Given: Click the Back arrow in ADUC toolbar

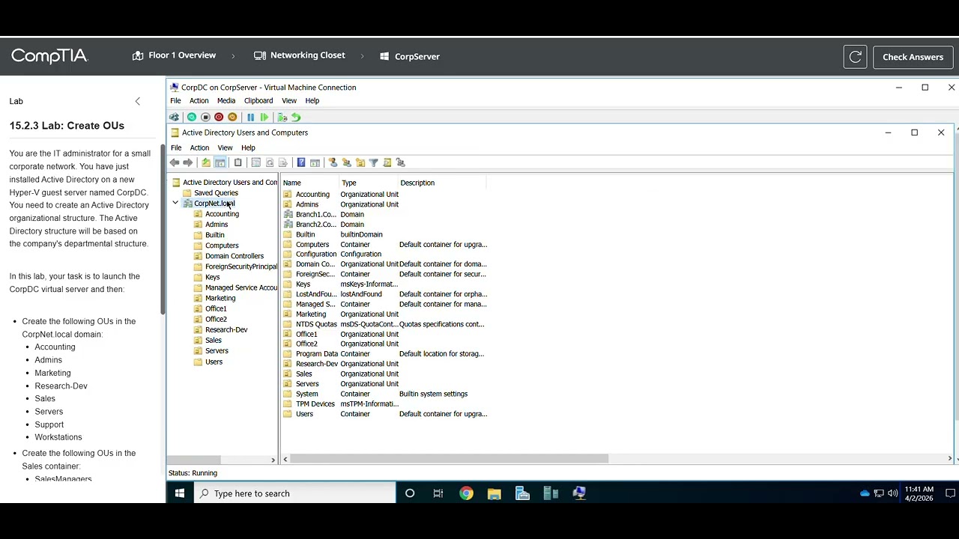Looking at the screenshot, I should (175, 162).
